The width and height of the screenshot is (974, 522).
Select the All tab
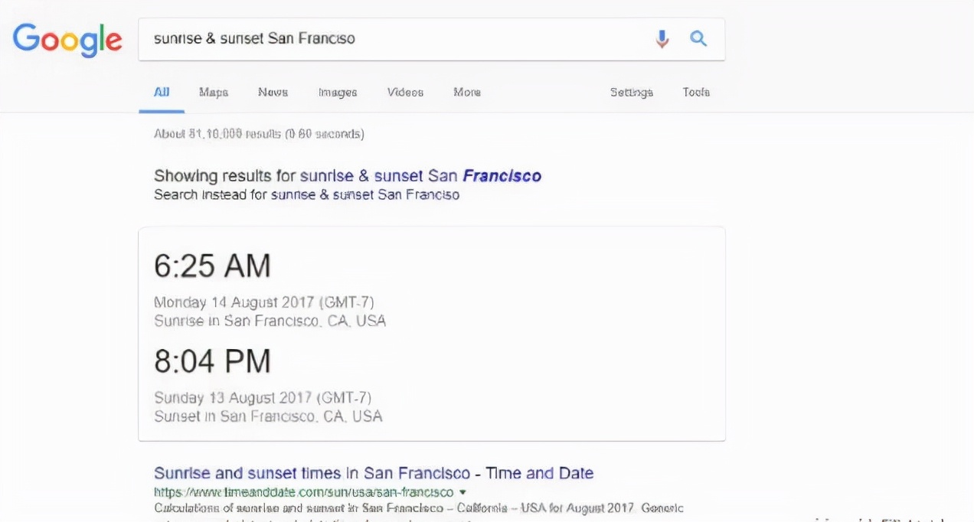(162, 93)
